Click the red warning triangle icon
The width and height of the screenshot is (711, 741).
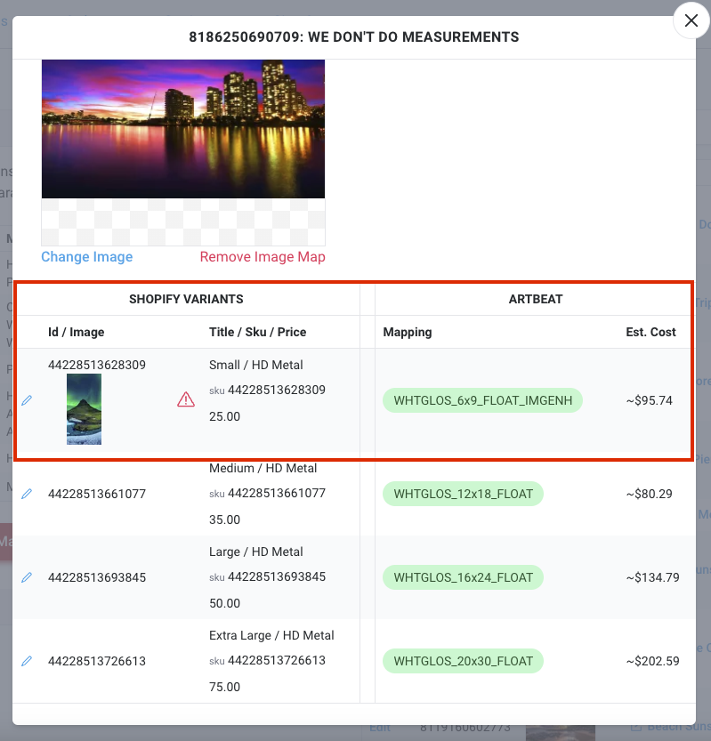(x=186, y=399)
